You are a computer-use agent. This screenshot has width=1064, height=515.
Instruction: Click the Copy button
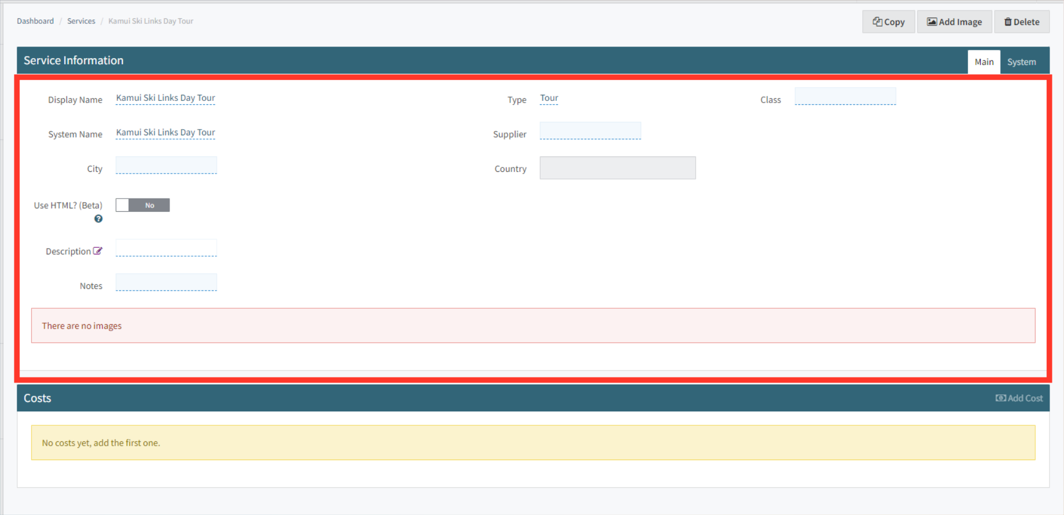coord(888,22)
